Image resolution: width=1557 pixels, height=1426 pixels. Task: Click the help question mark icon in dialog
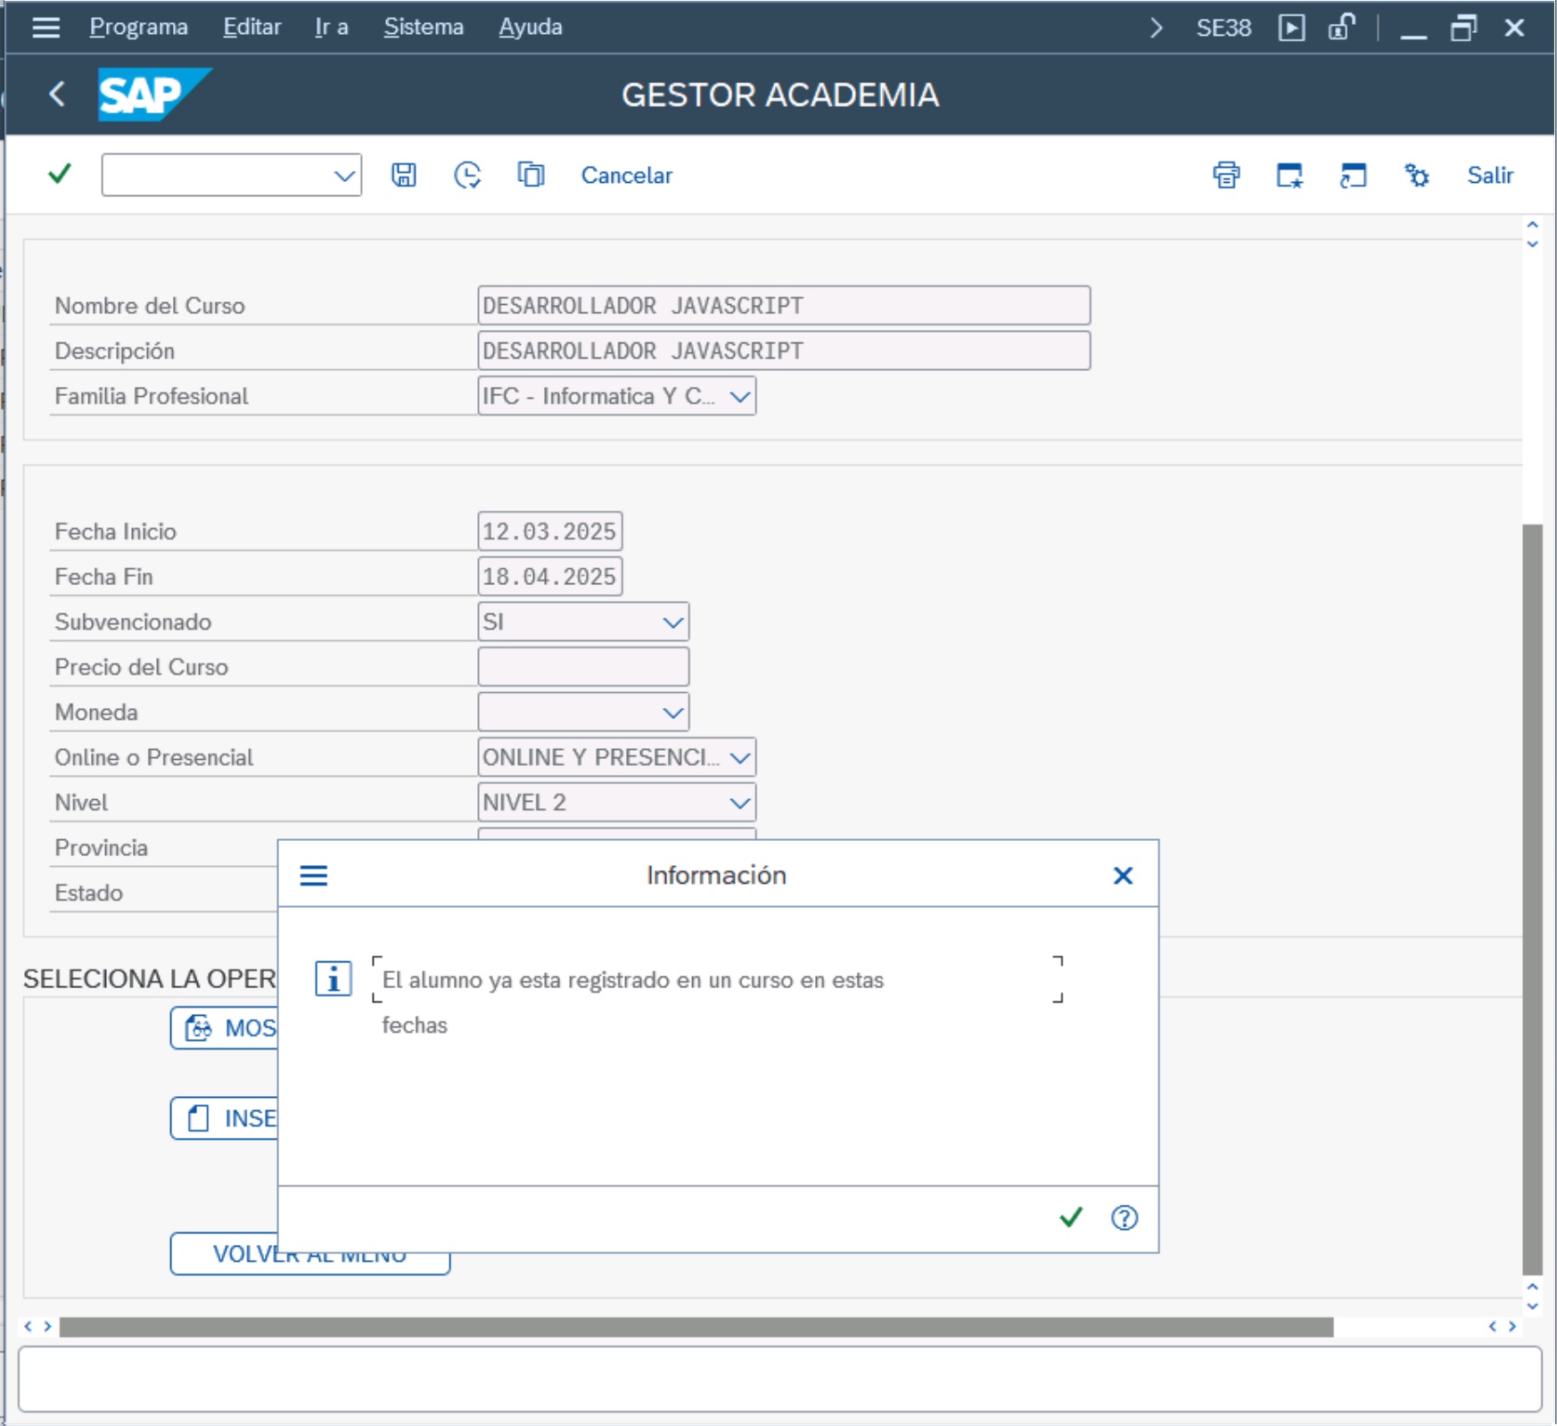(x=1124, y=1217)
